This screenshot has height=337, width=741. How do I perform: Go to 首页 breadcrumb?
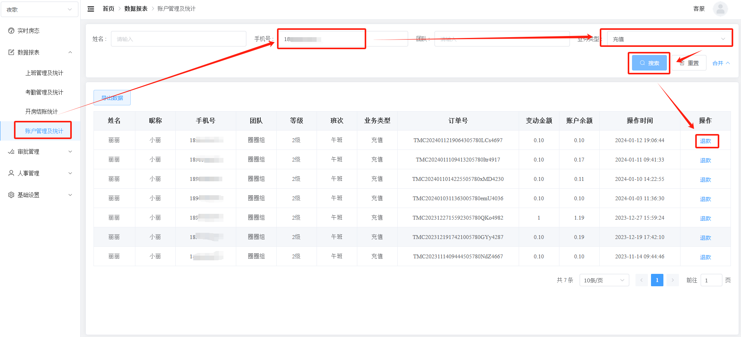click(x=108, y=9)
